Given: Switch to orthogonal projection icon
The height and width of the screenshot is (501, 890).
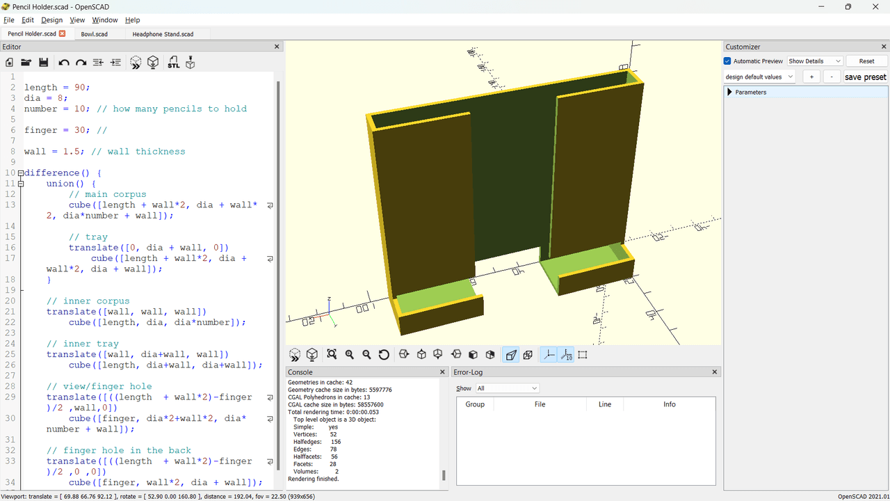Looking at the screenshot, I should 528,355.
